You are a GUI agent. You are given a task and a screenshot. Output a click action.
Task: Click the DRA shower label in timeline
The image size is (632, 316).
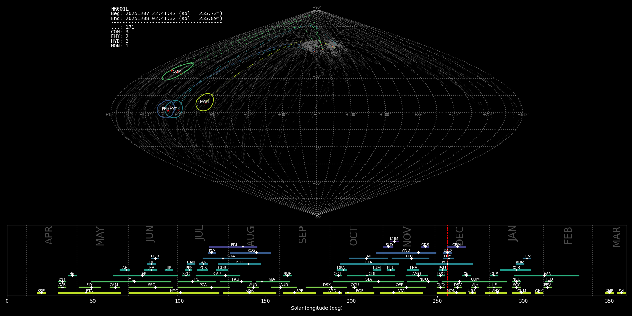coord(341,268)
